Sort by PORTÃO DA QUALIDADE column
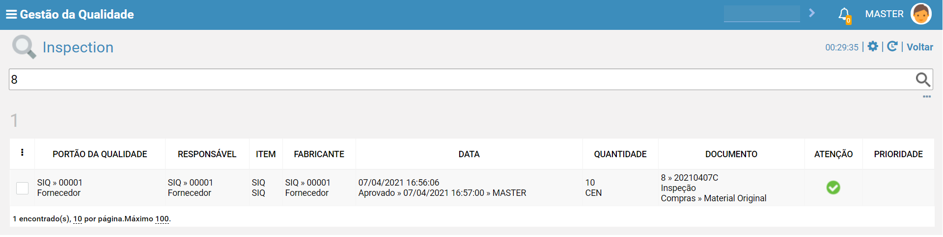Image resolution: width=943 pixels, height=237 pixels. pos(100,154)
